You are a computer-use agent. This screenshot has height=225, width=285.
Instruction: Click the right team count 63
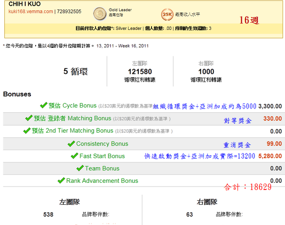[190, 215]
